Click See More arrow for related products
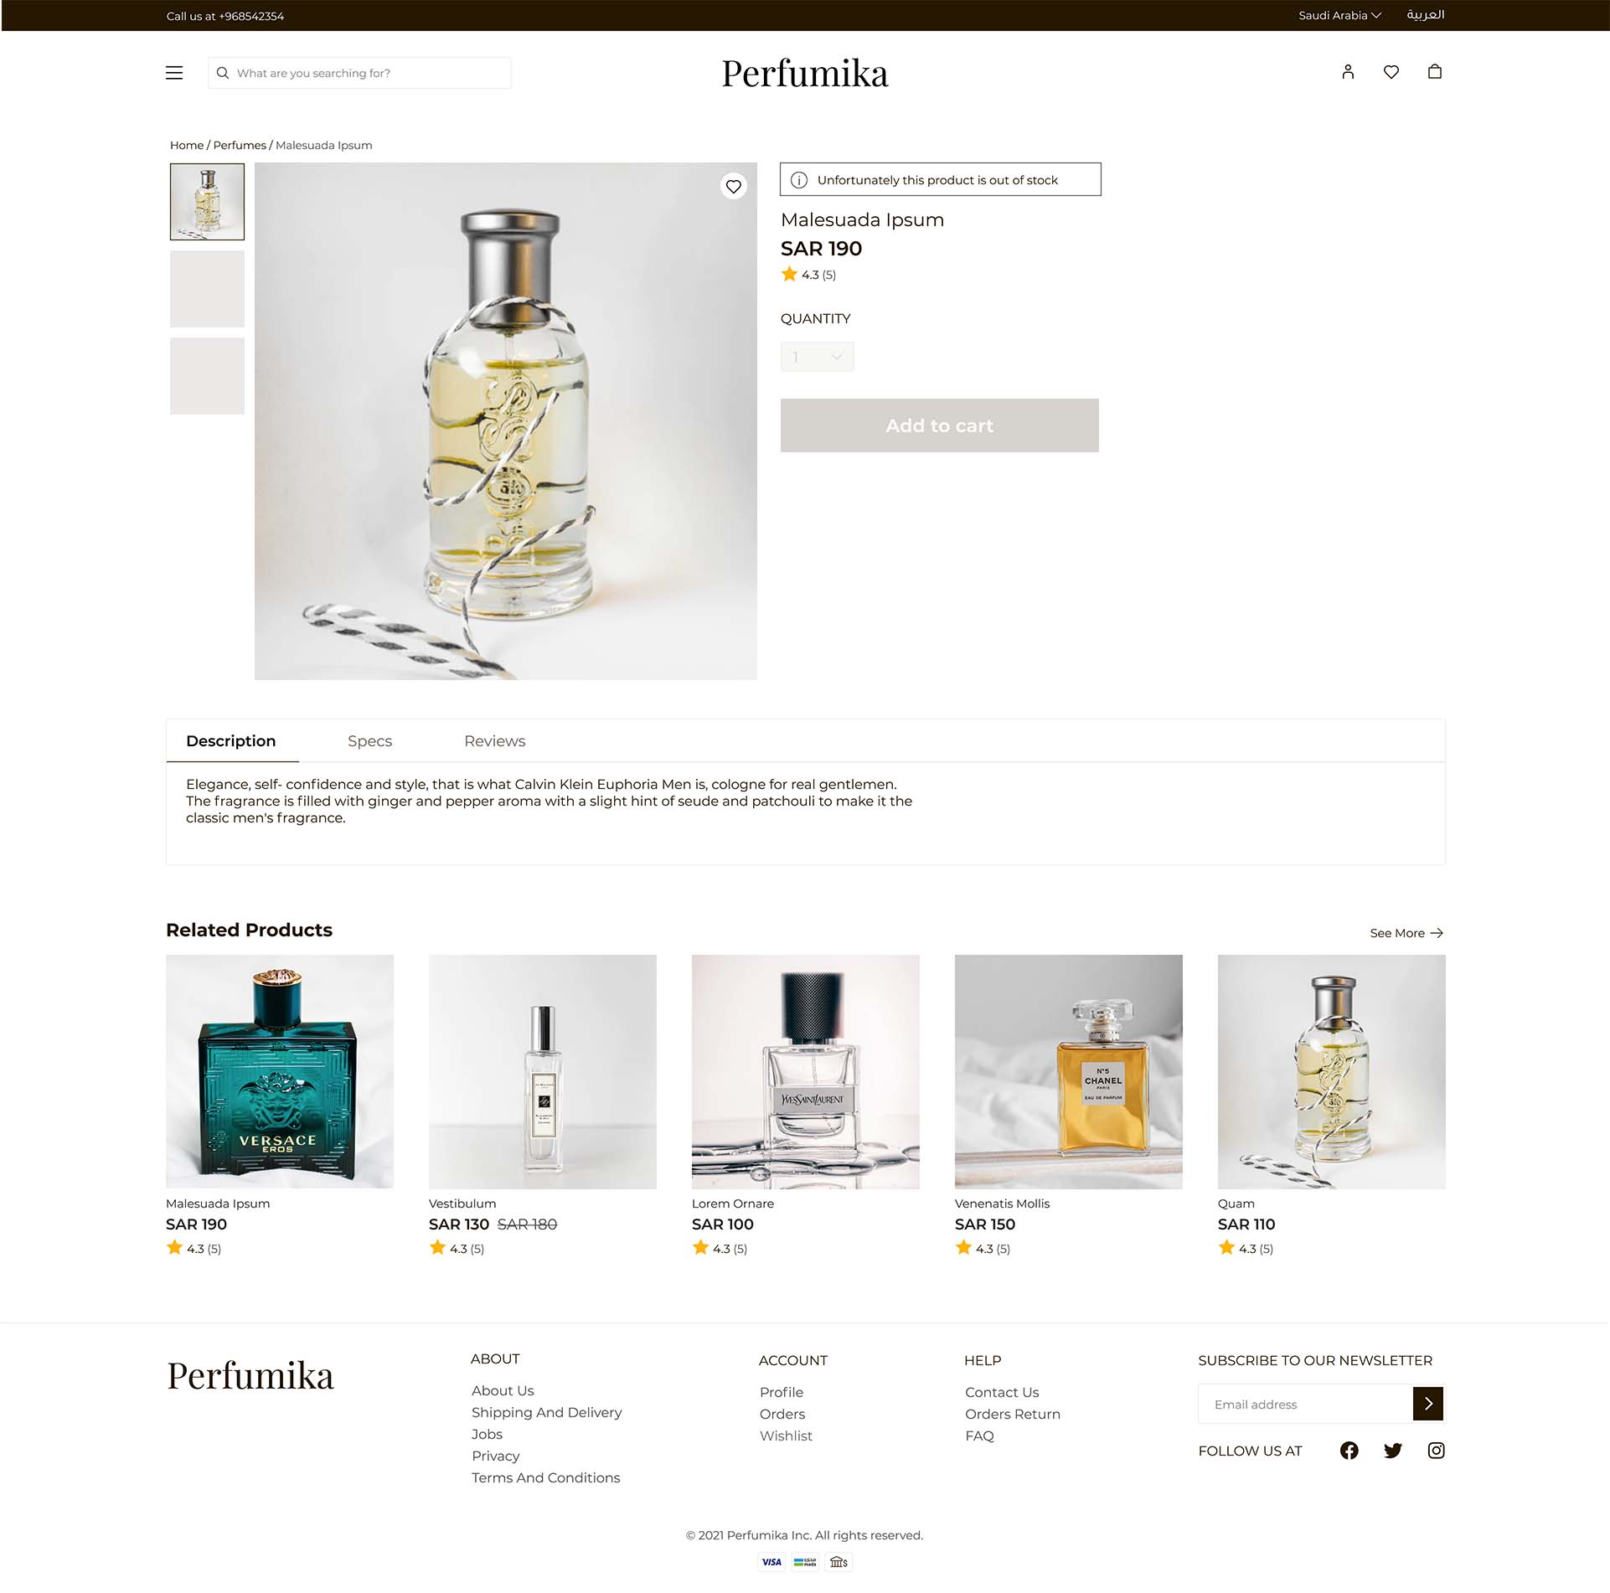This screenshot has height=1593, width=1610. 1407,933
